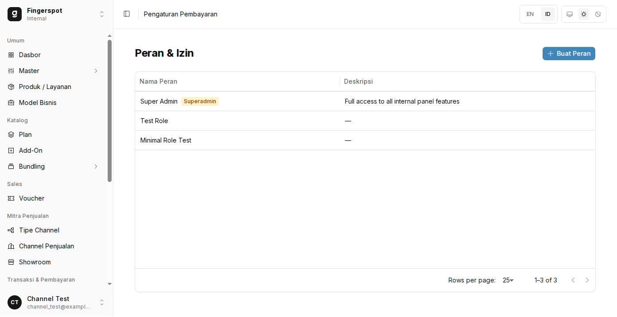Click the Master sliders icon

(x=11, y=71)
